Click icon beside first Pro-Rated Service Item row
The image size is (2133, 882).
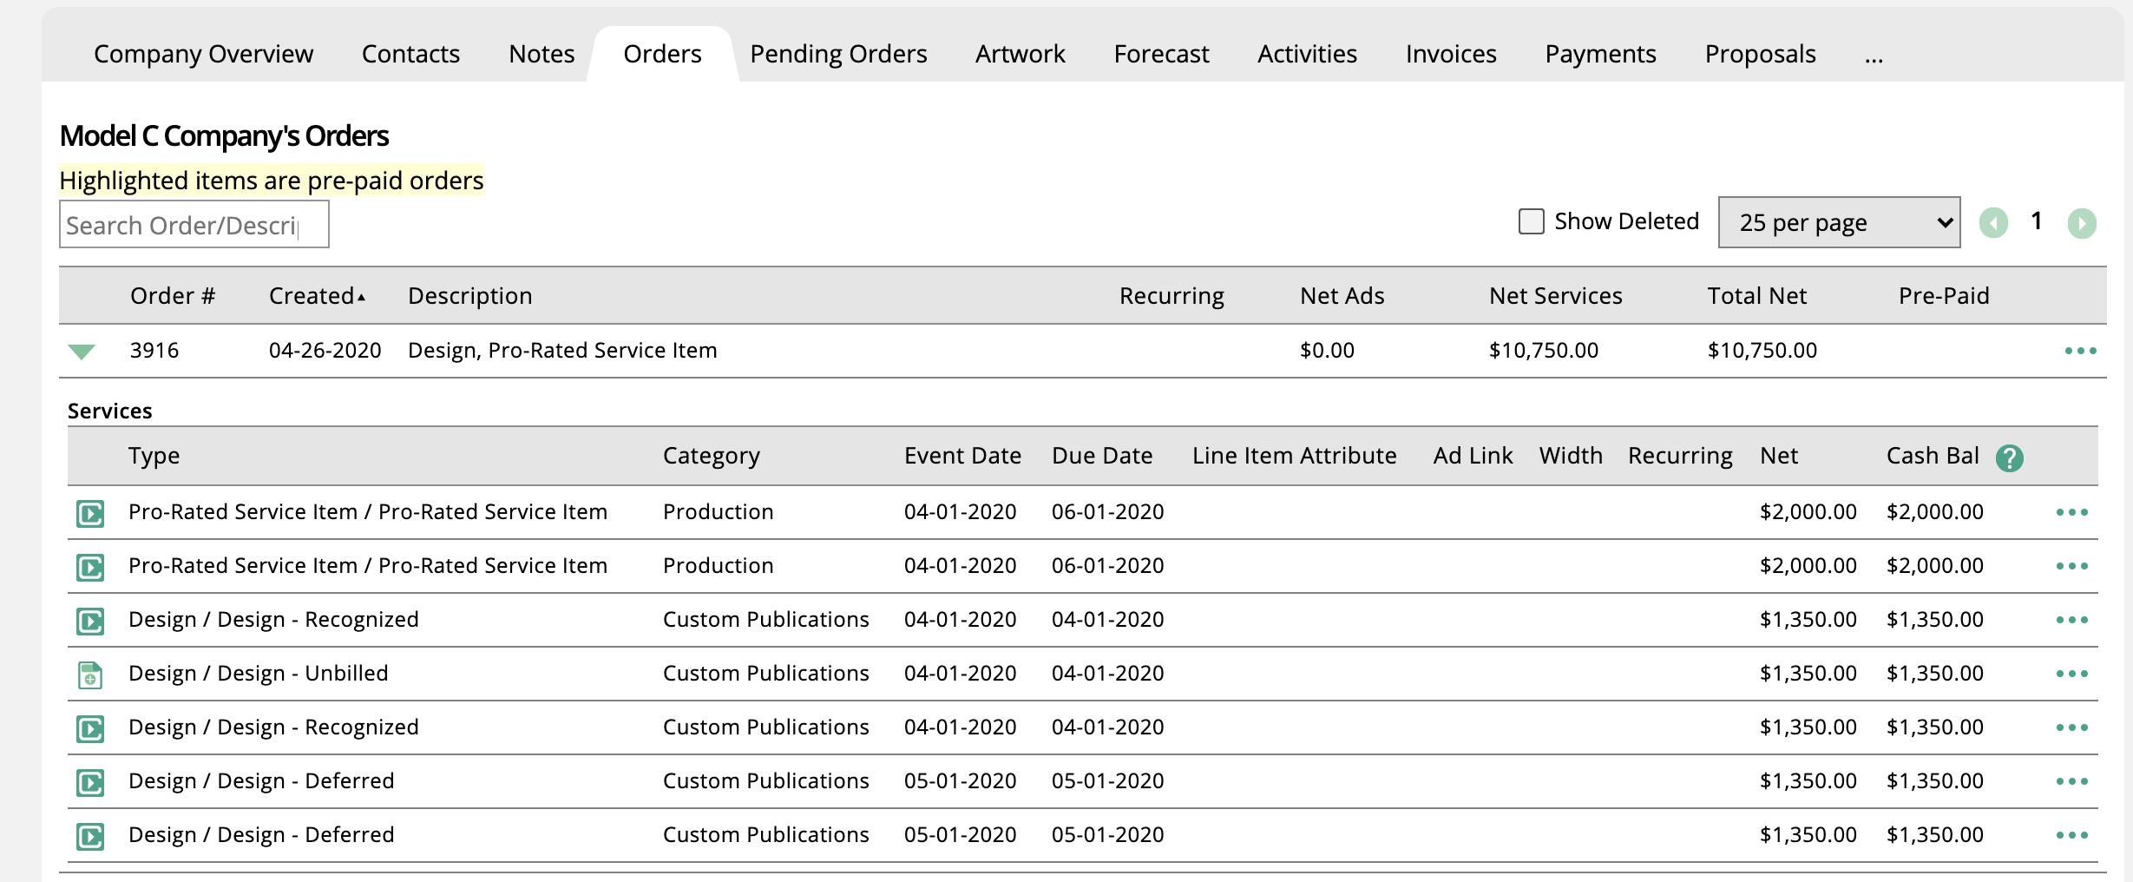click(x=90, y=513)
